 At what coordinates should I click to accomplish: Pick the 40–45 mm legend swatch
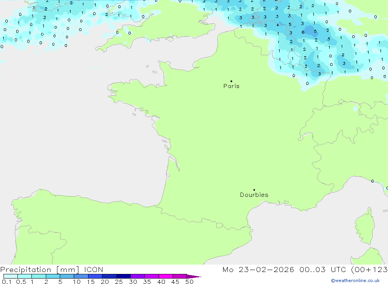coord(166,276)
